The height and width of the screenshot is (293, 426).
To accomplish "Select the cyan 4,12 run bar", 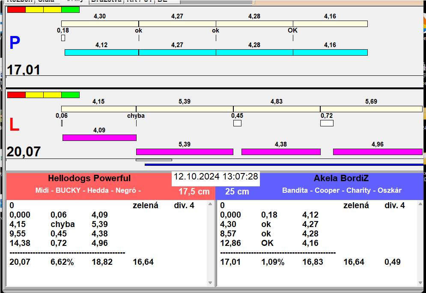I will [x=101, y=52].
